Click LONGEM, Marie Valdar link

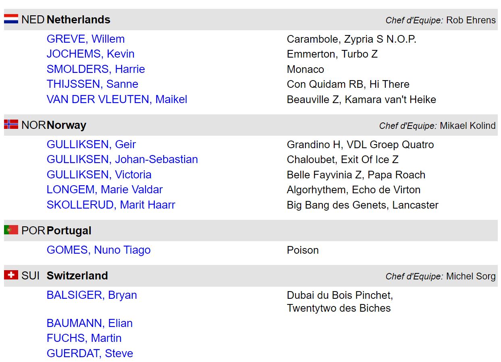point(104,190)
